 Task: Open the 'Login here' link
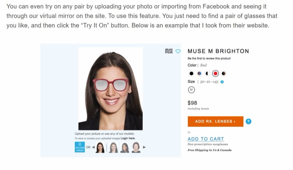128,138
